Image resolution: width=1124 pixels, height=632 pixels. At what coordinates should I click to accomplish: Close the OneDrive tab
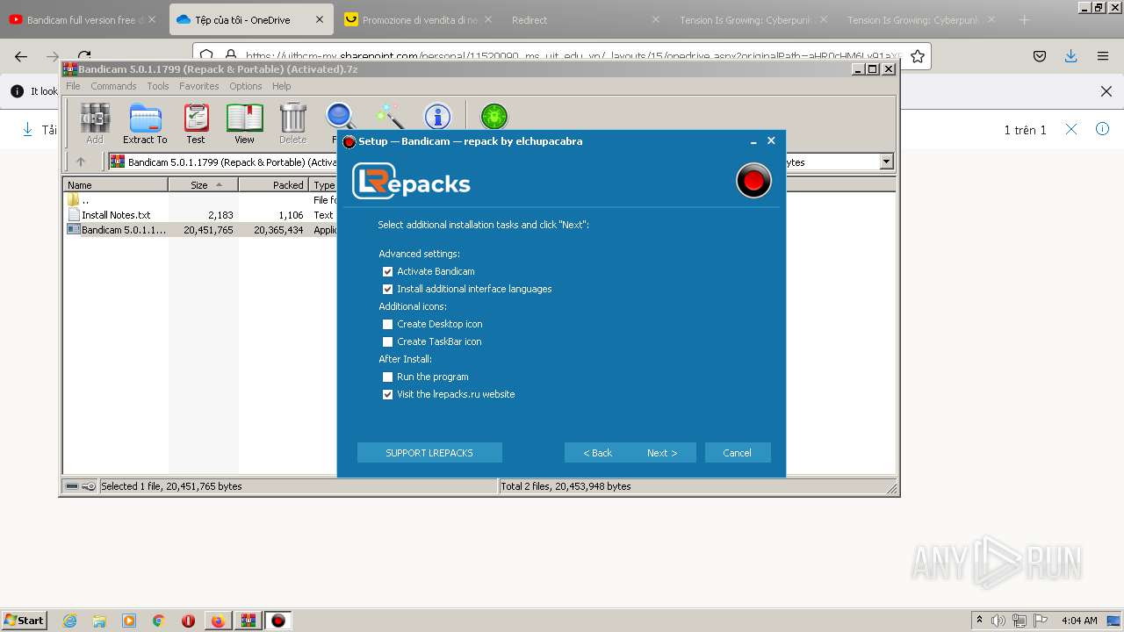click(x=319, y=19)
